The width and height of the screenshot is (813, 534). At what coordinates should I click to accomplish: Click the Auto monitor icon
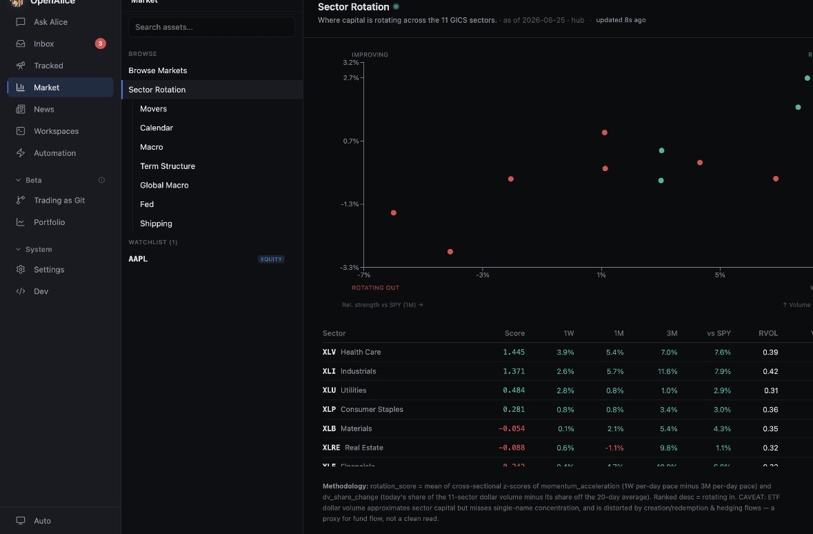coord(21,520)
